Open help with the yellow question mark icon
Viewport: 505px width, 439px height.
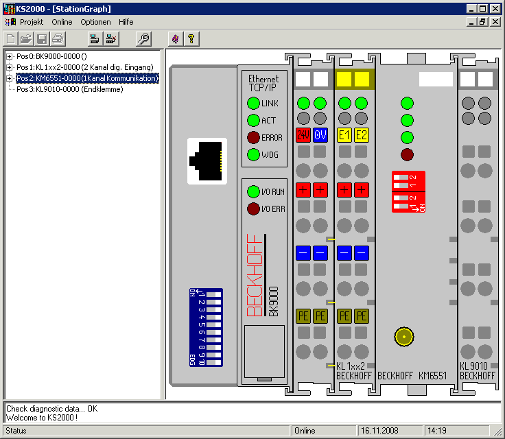pos(191,39)
